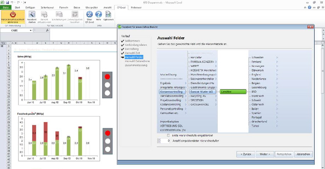Click the Fertigstellen button
Image resolution: width=325 pixels, height=169 pixels.
(x=284, y=154)
